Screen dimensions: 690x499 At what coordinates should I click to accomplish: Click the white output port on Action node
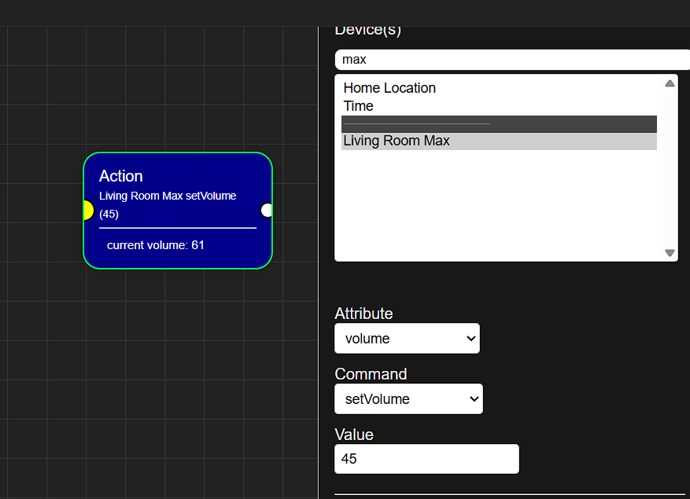(267, 210)
